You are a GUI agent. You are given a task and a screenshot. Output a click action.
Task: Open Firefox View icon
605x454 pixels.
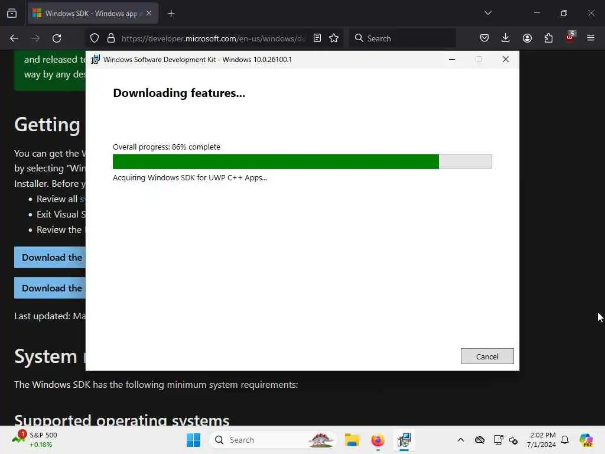click(12, 14)
